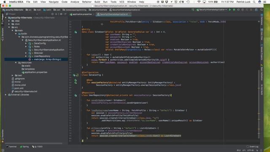Click collapse-all icon in Project panel header

tap(56, 14)
